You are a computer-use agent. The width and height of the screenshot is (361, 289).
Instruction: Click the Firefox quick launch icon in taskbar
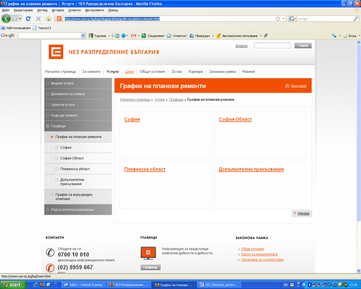pyautogui.click(x=42, y=285)
